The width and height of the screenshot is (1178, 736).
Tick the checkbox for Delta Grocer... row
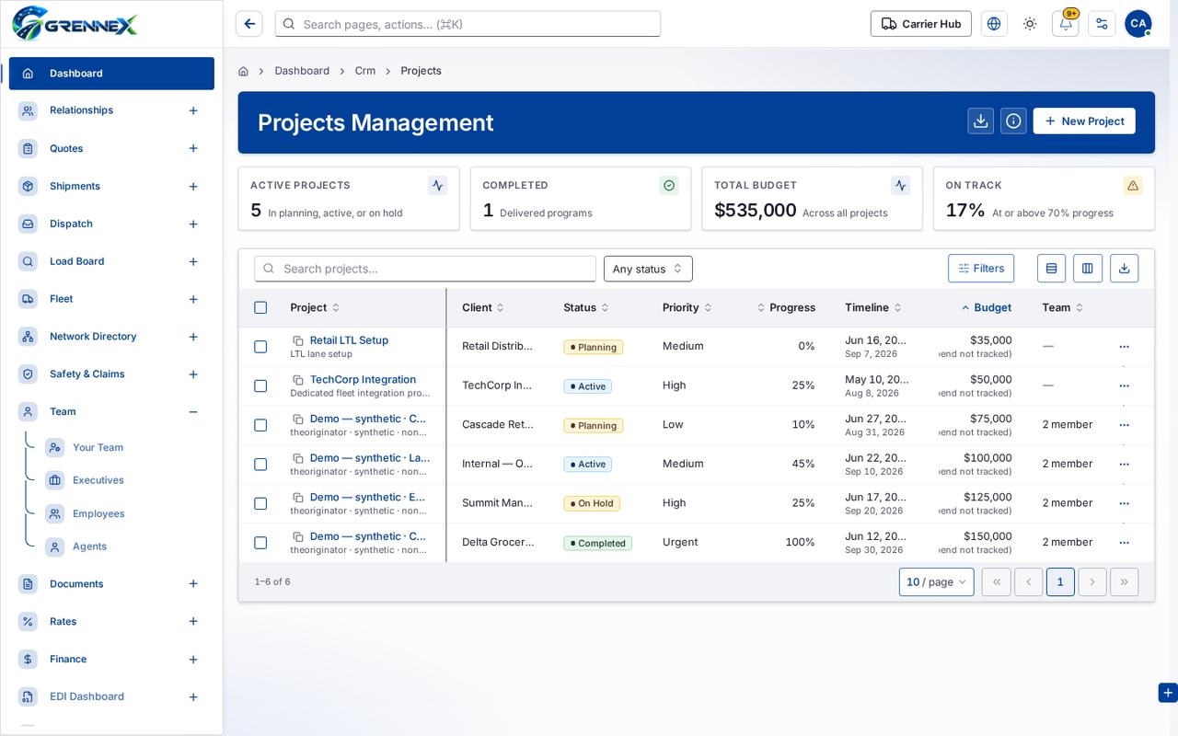point(260,543)
